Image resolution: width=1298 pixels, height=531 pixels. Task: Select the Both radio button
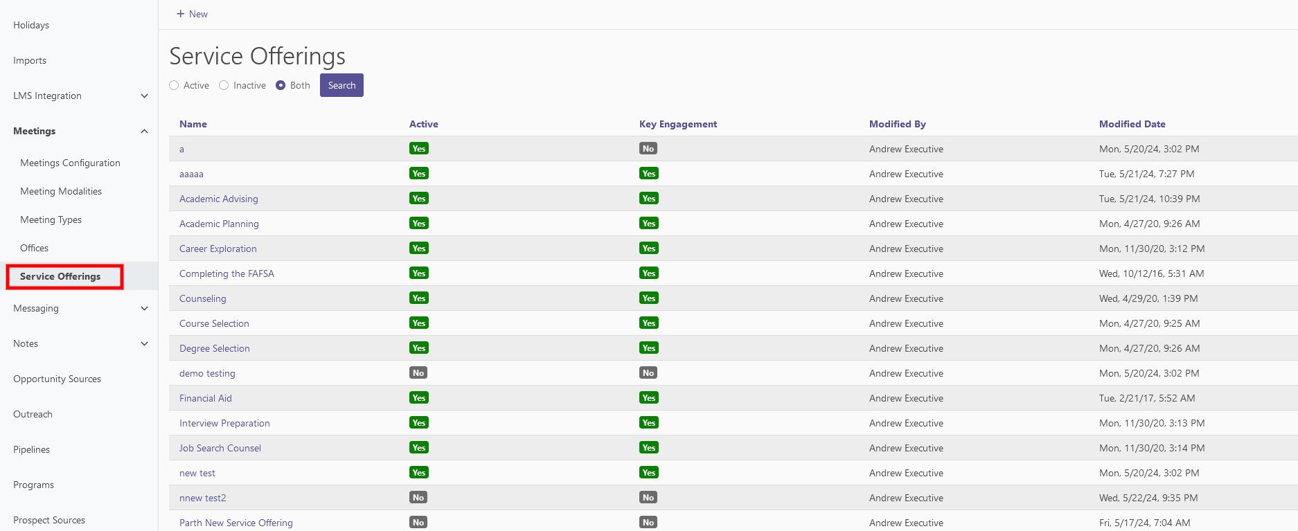(281, 85)
